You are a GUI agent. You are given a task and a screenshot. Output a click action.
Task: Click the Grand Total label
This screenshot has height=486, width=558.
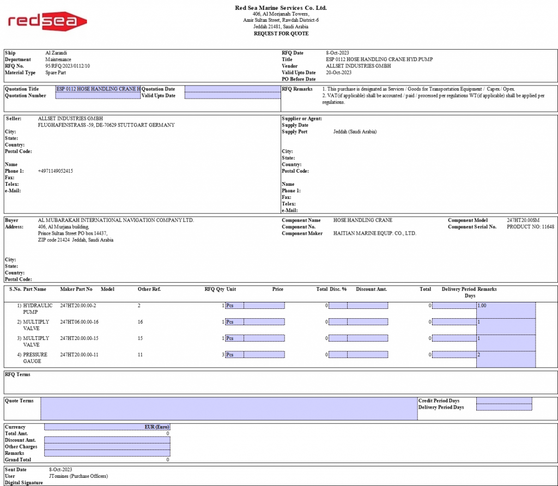click(18, 460)
